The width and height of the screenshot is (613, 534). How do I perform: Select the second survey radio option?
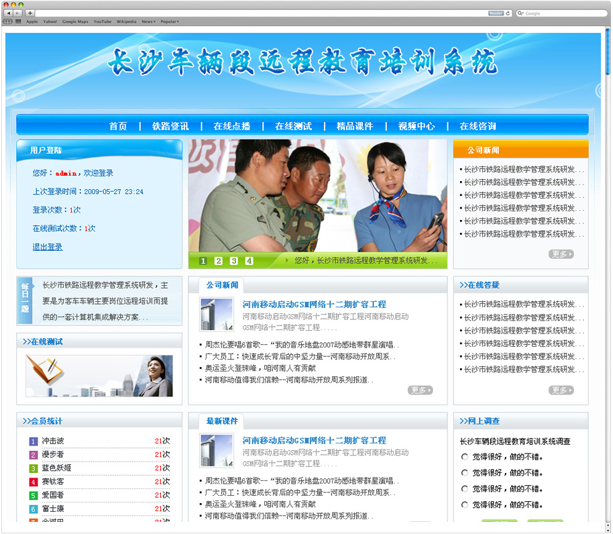point(464,473)
